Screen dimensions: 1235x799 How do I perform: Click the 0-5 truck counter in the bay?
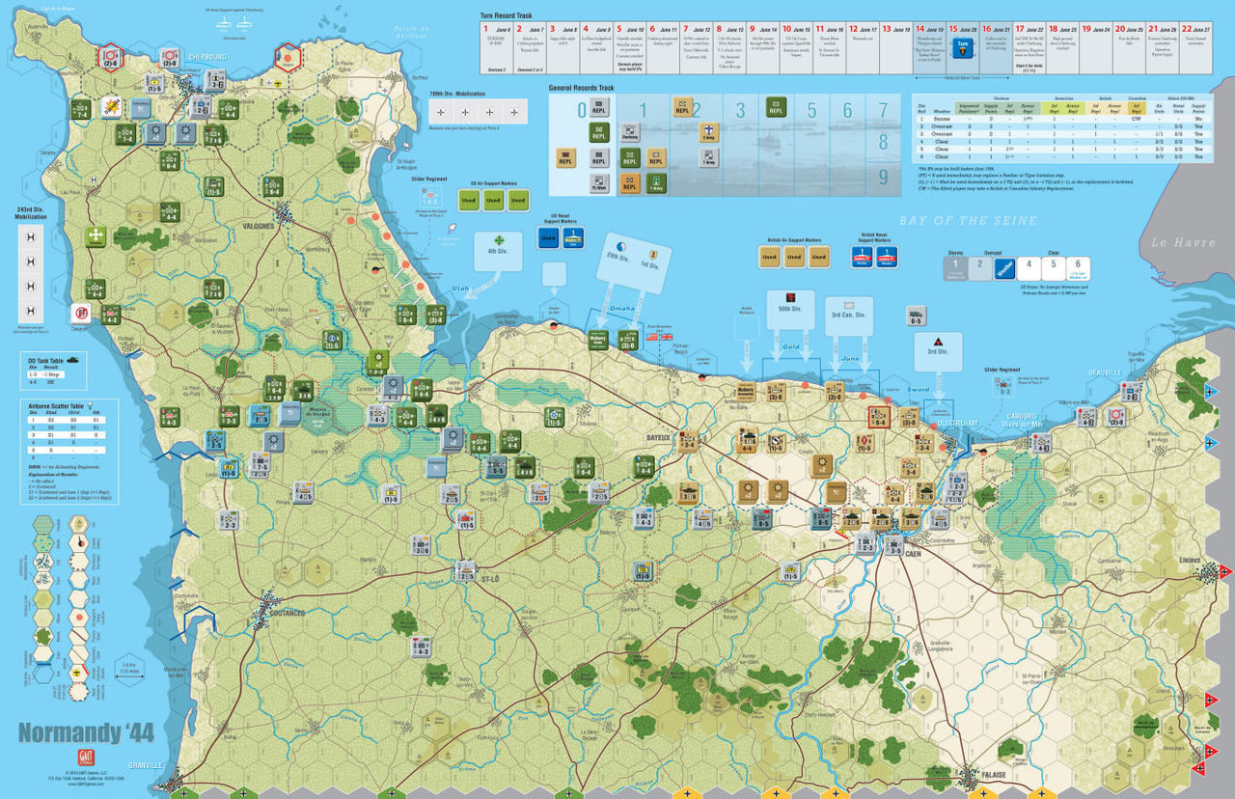(916, 317)
